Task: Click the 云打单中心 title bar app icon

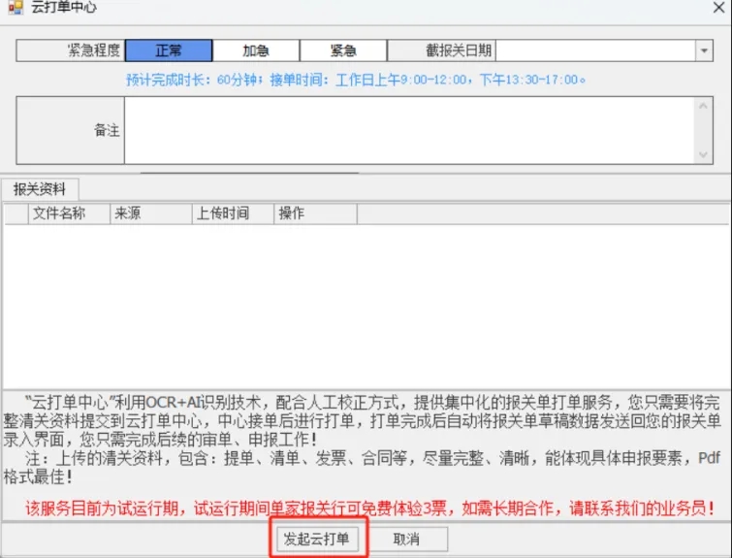Action: click(x=14, y=8)
